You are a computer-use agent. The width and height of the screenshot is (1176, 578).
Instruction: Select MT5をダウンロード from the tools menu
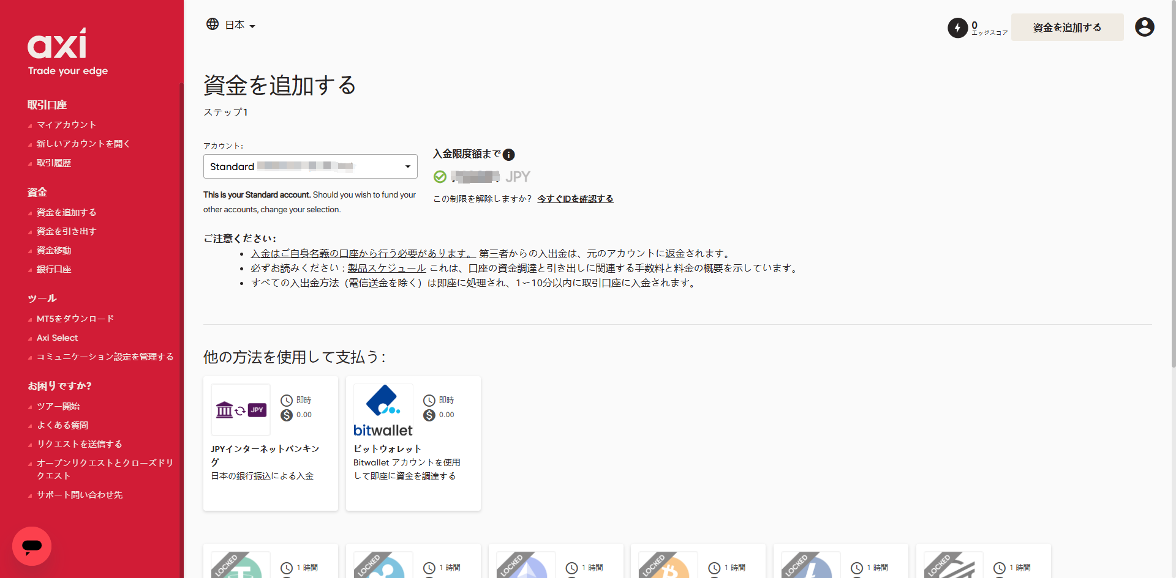click(75, 319)
